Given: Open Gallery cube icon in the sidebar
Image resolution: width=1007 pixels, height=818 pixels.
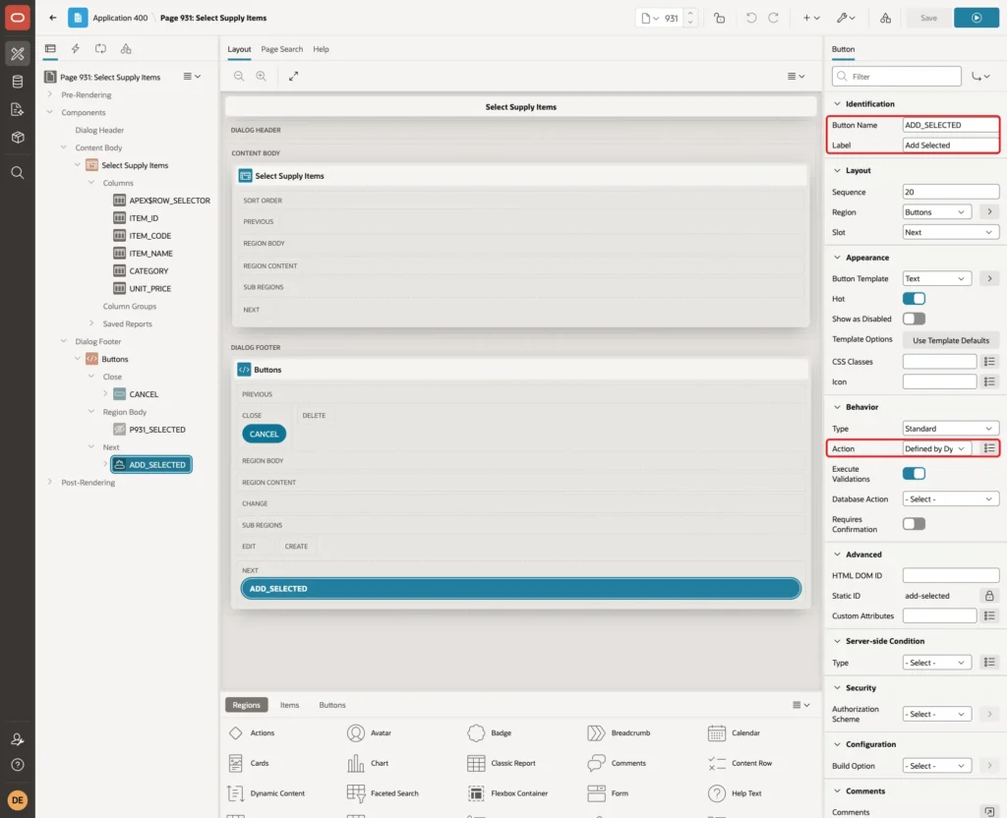Looking at the screenshot, I should pyautogui.click(x=18, y=138).
